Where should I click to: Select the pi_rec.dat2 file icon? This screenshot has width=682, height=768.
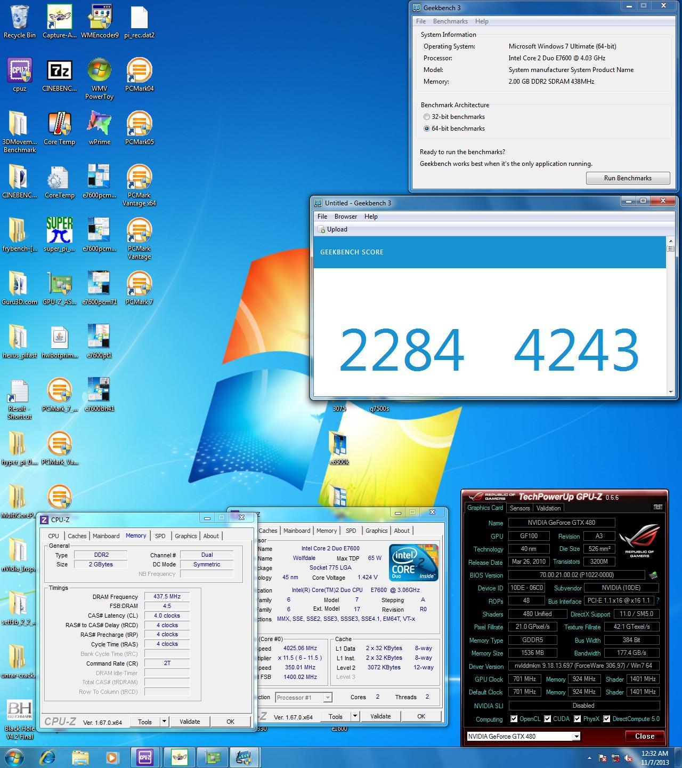pyautogui.click(x=139, y=21)
